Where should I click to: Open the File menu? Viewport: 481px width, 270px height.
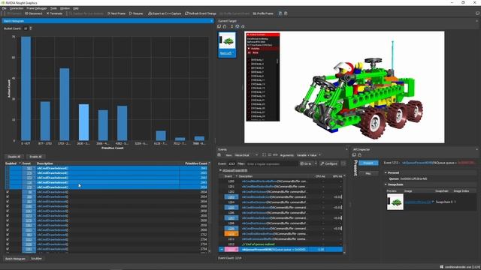tap(4, 8)
